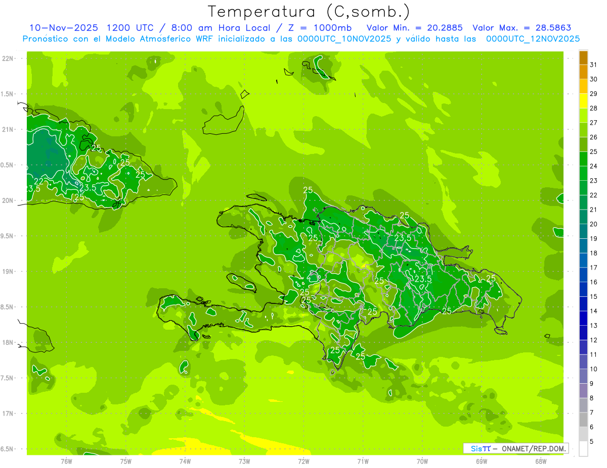
Task: Select the "Valor Min. = 20.2885" value
Action: point(414,28)
